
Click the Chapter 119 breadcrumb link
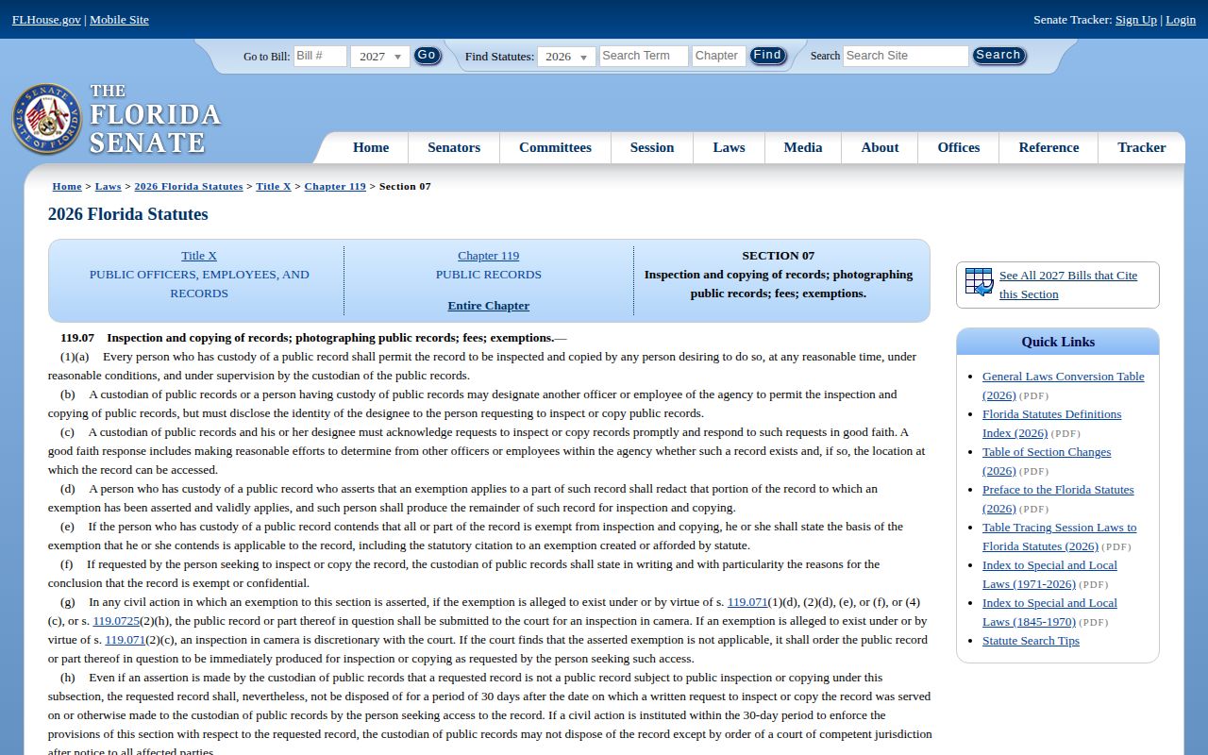(x=335, y=186)
